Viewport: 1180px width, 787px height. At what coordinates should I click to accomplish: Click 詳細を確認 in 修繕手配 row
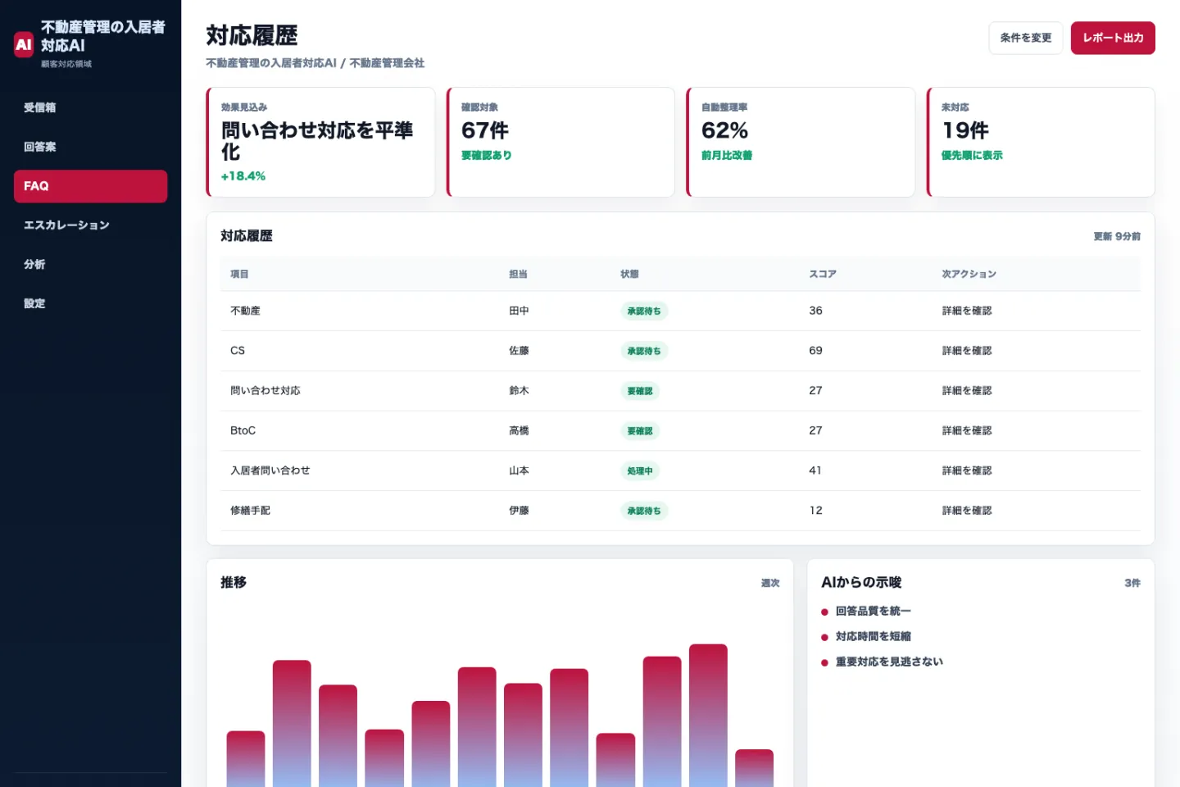point(967,511)
